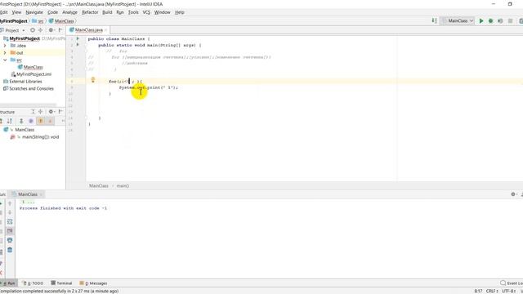The width and height of the screenshot is (523, 294).
Task: Click the gray Stop button in top toolbar
Action: click(510, 20)
